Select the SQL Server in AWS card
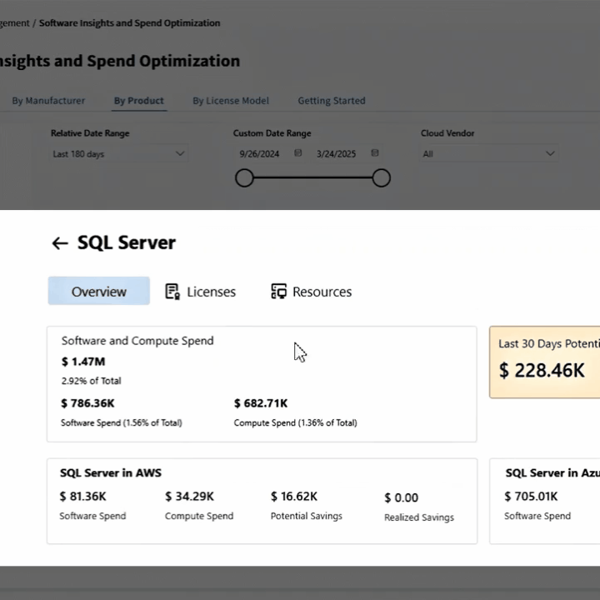The width and height of the screenshot is (600, 600). point(262,500)
